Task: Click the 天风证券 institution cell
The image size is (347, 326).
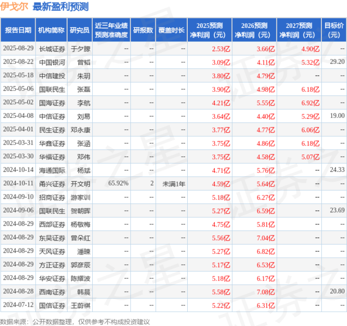Action: 52,251
